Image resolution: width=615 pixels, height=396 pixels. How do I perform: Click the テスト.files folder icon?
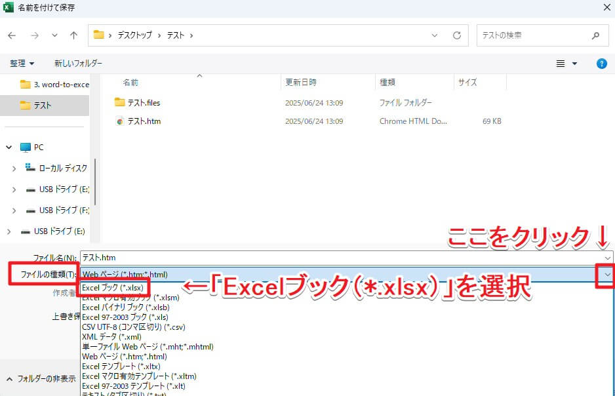(119, 102)
